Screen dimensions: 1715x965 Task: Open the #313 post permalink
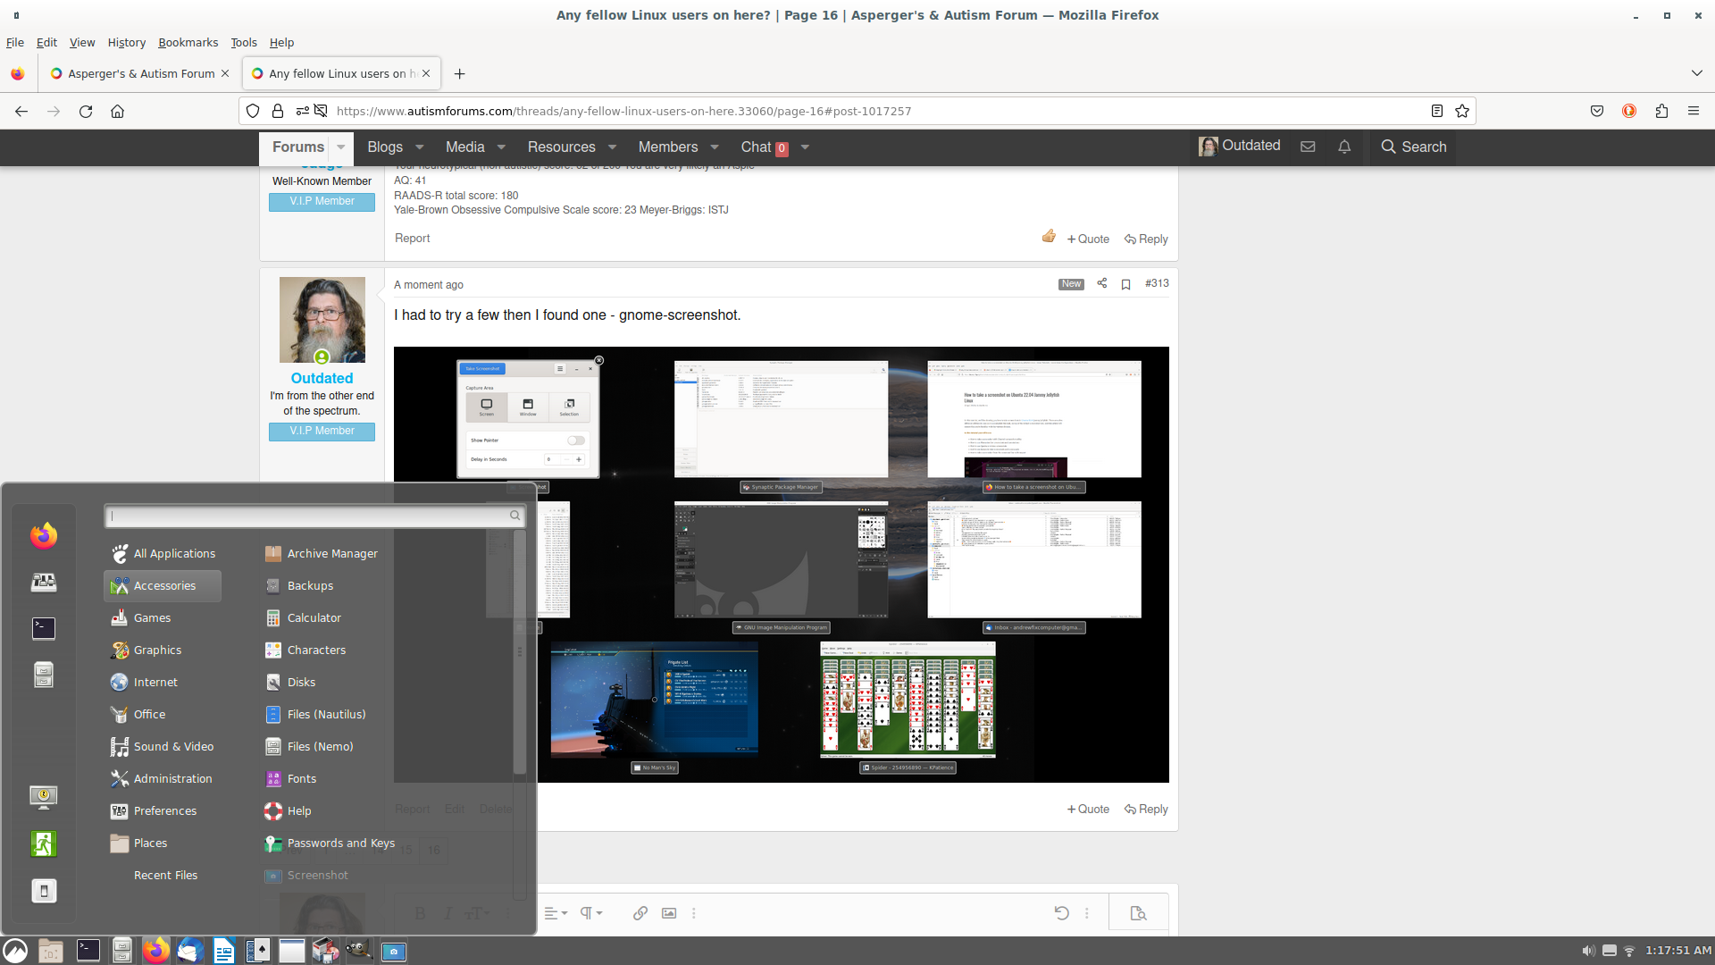coord(1157,283)
